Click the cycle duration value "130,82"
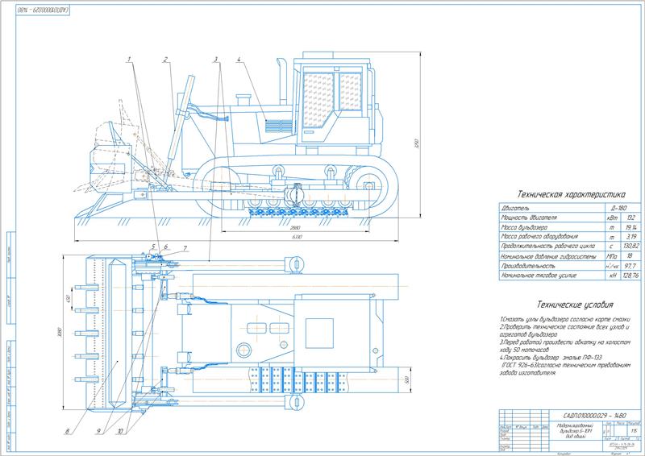 tap(631, 247)
